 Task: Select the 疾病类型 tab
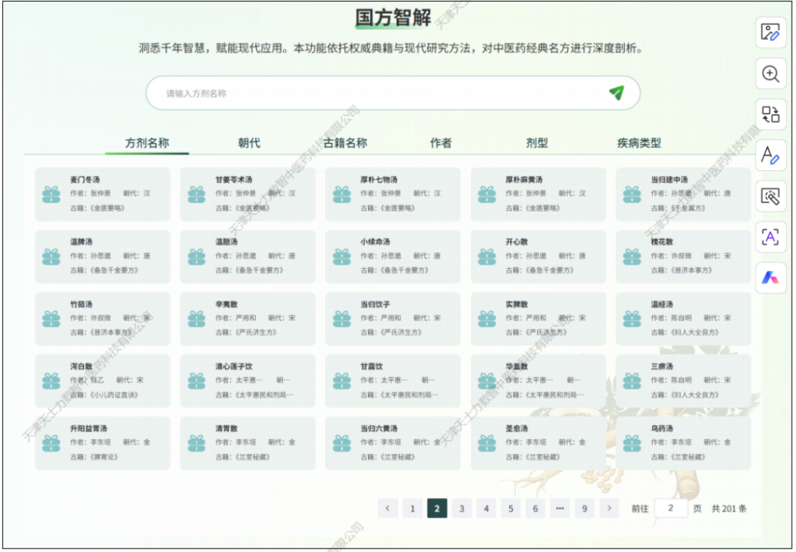pos(639,143)
